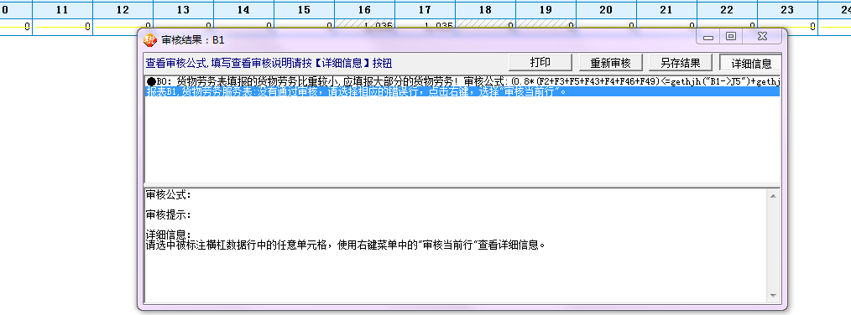Select column header 16
This screenshot has height=315, width=851.
365,10
